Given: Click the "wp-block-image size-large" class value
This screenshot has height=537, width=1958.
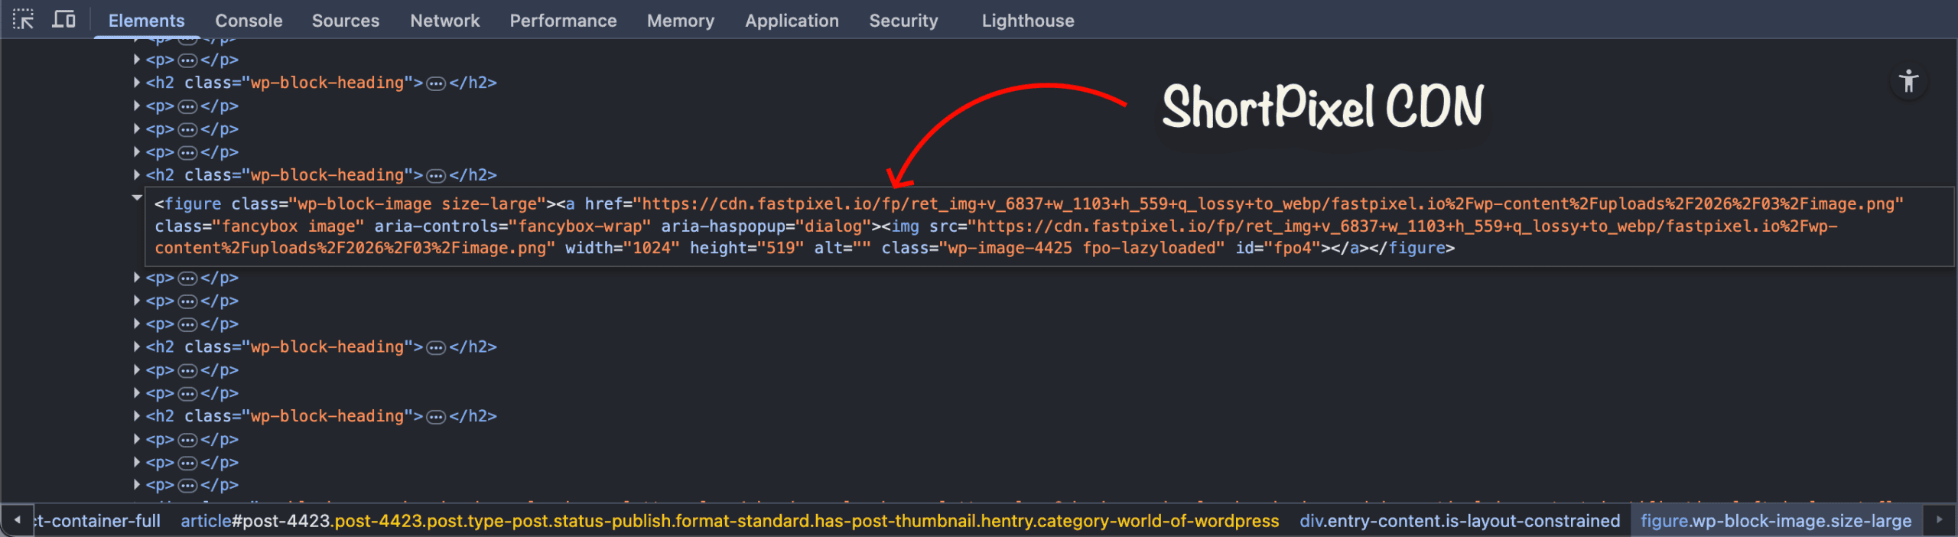Looking at the screenshot, I should pos(417,204).
